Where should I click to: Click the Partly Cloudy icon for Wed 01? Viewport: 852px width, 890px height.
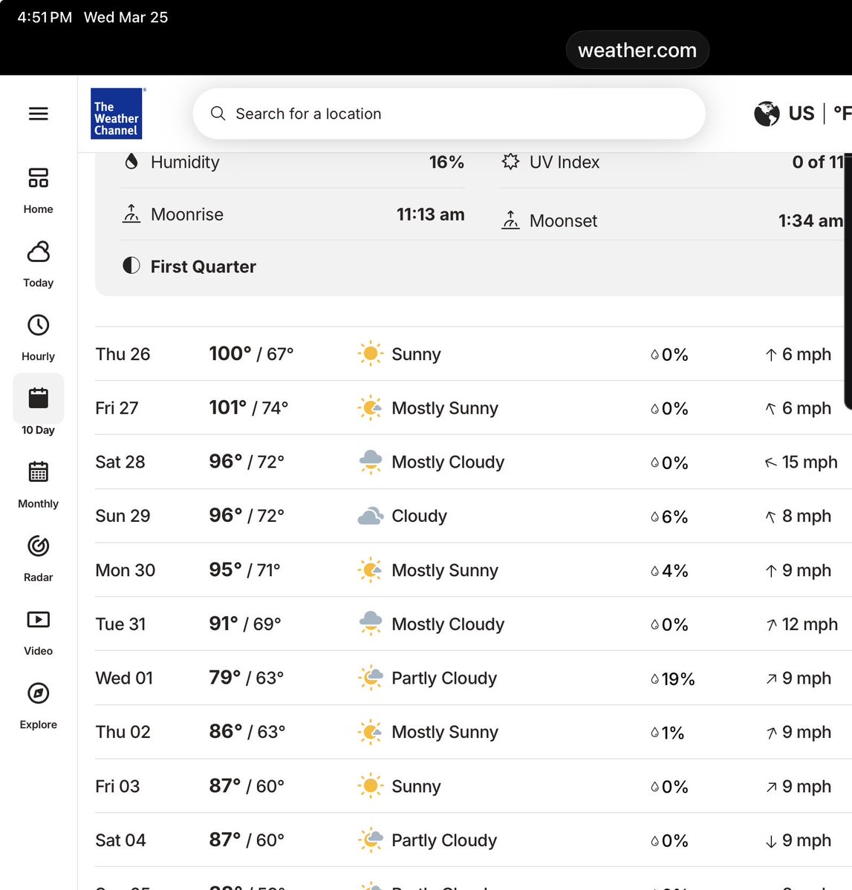pos(371,678)
